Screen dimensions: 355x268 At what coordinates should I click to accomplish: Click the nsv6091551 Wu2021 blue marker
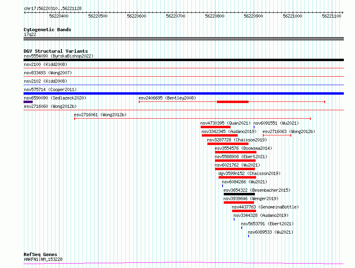pyautogui.click(x=254, y=127)
